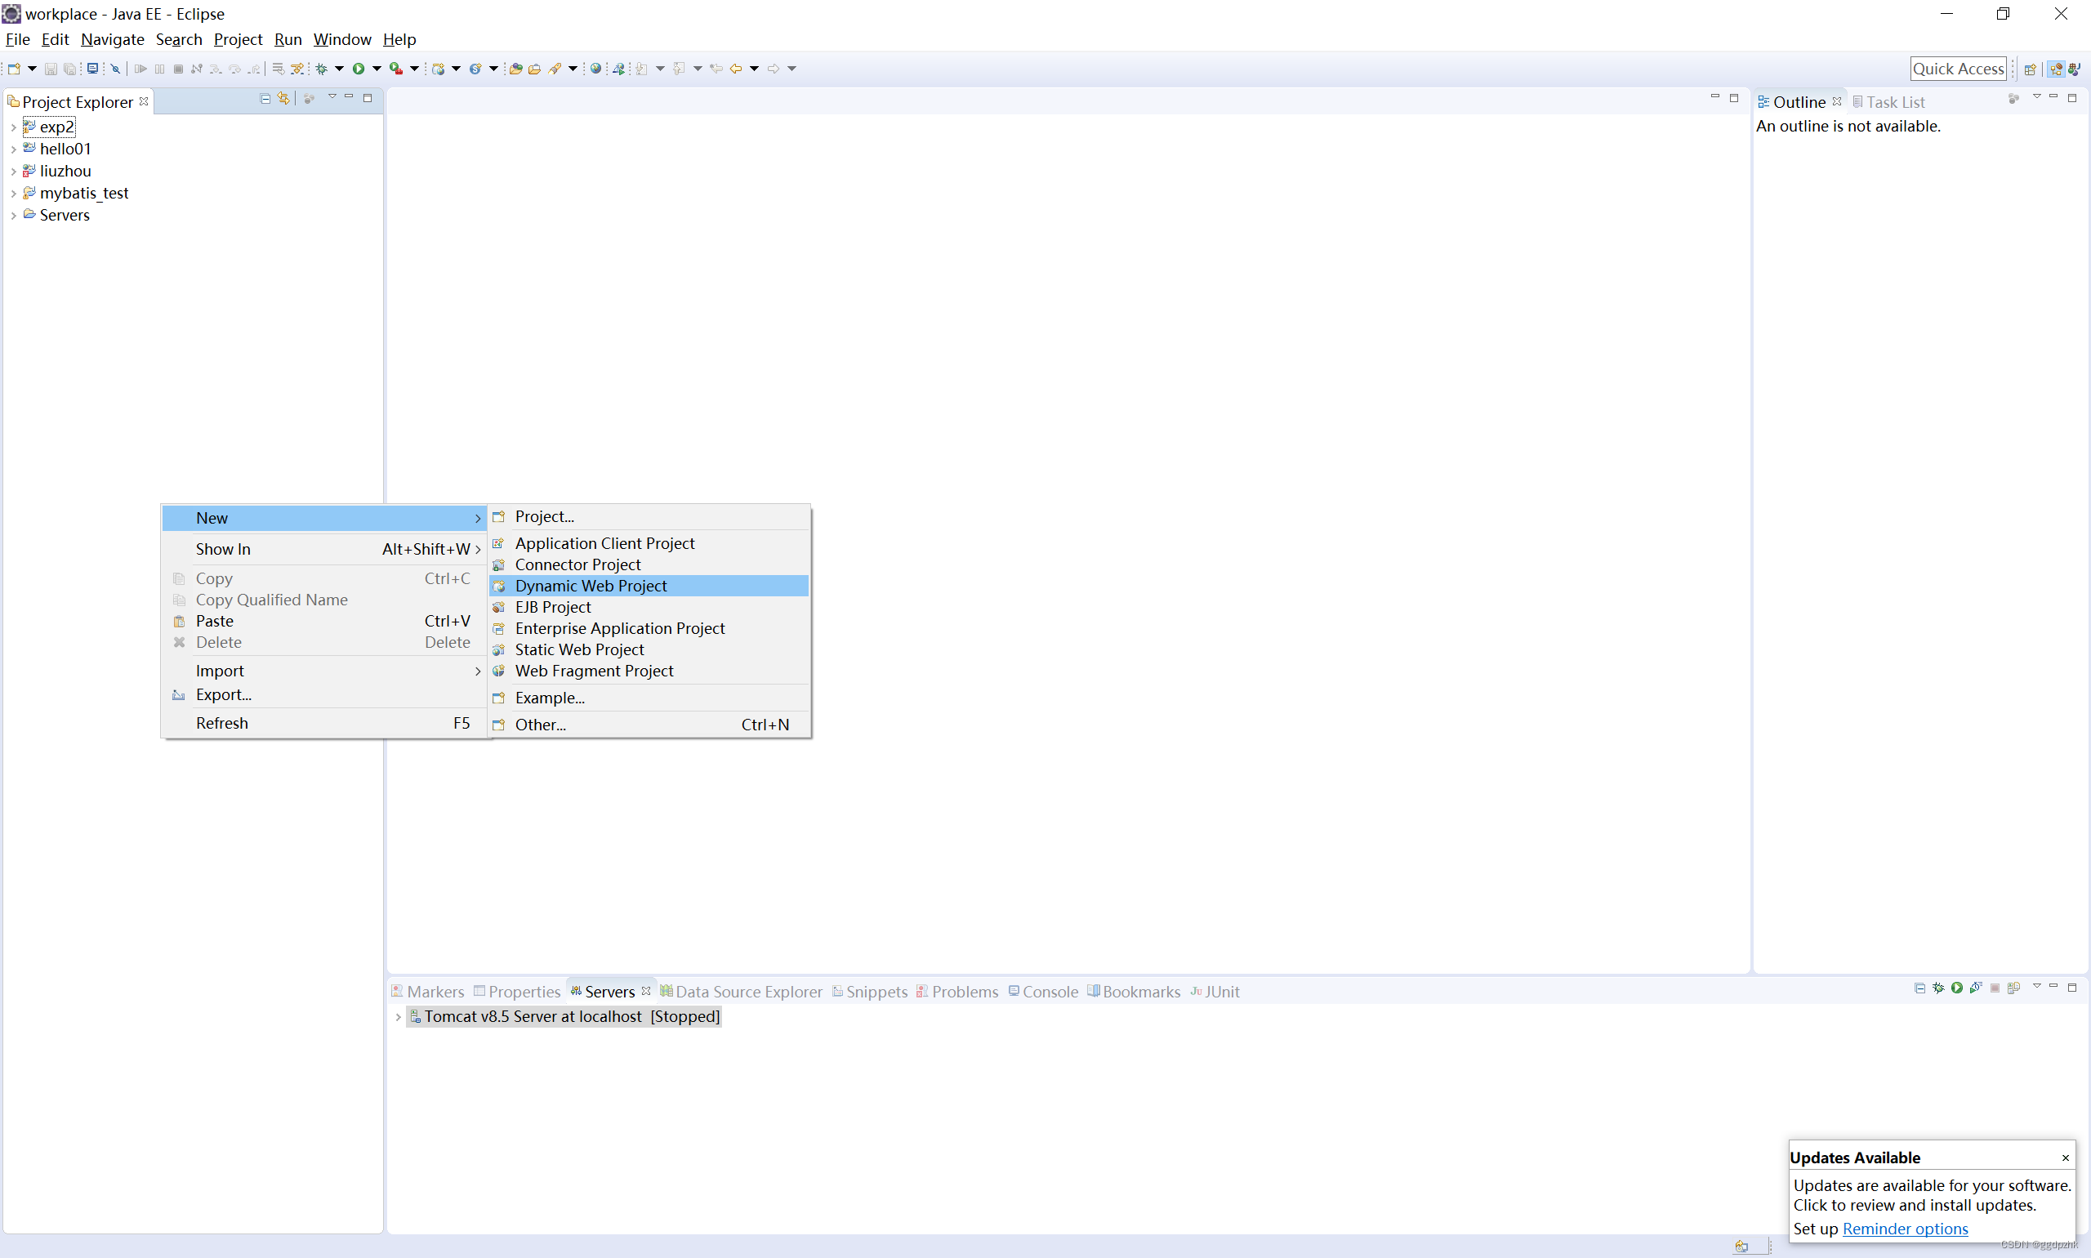Click the Back navigation arrow icon
This screenshot has height=1258, width=2091.
pos(736,69)
